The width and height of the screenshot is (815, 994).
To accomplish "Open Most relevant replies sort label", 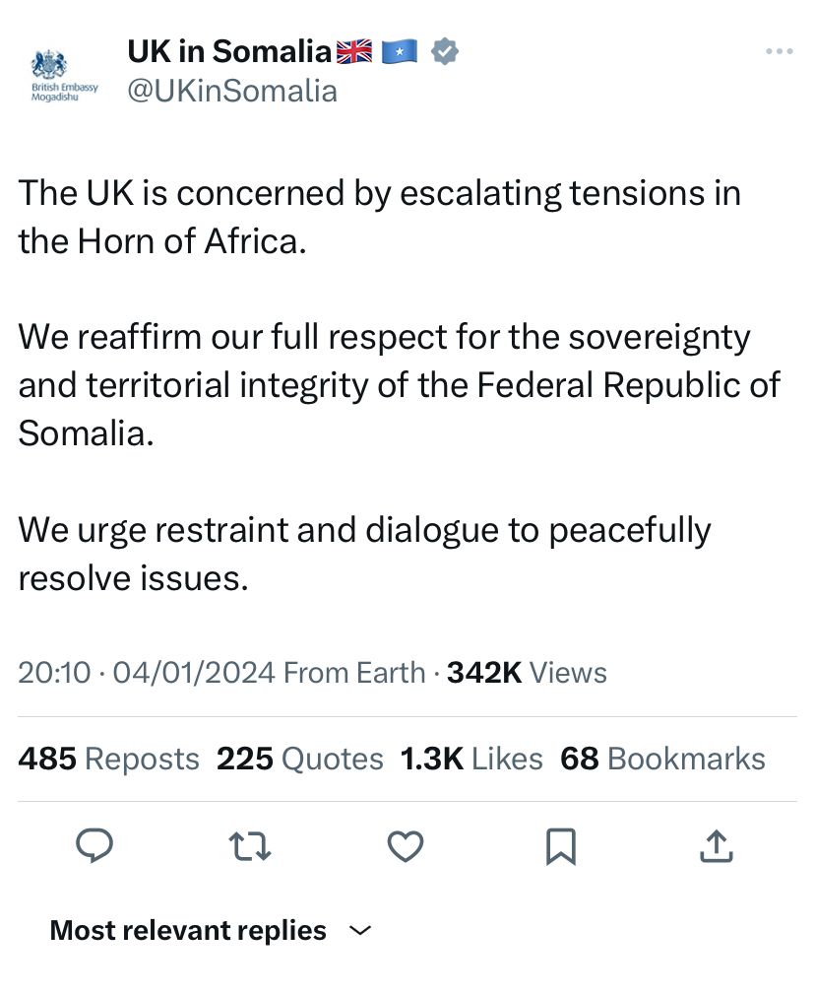I will pyautogui.click(x=188, y=930).
